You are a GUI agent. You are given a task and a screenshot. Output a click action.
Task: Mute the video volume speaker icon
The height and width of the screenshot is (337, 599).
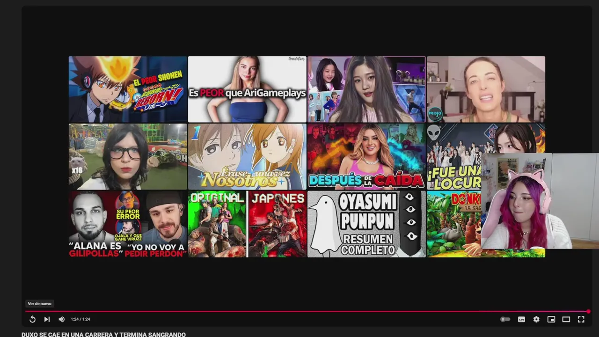coord(61,319)
